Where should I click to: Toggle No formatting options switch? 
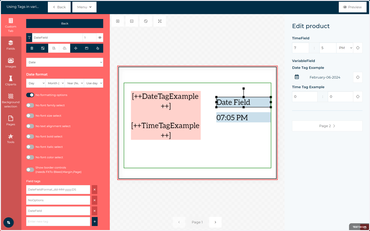30,95
